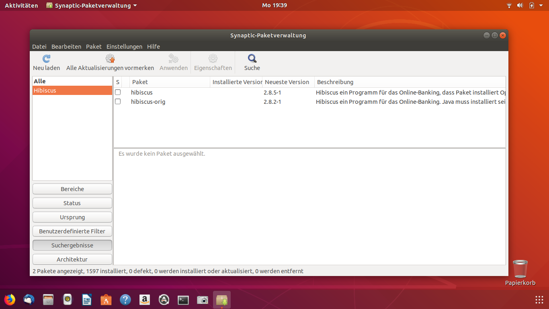This screenshot has width=549, height=309.
Task: Open Software Updater in the dock
Action: 164,300
